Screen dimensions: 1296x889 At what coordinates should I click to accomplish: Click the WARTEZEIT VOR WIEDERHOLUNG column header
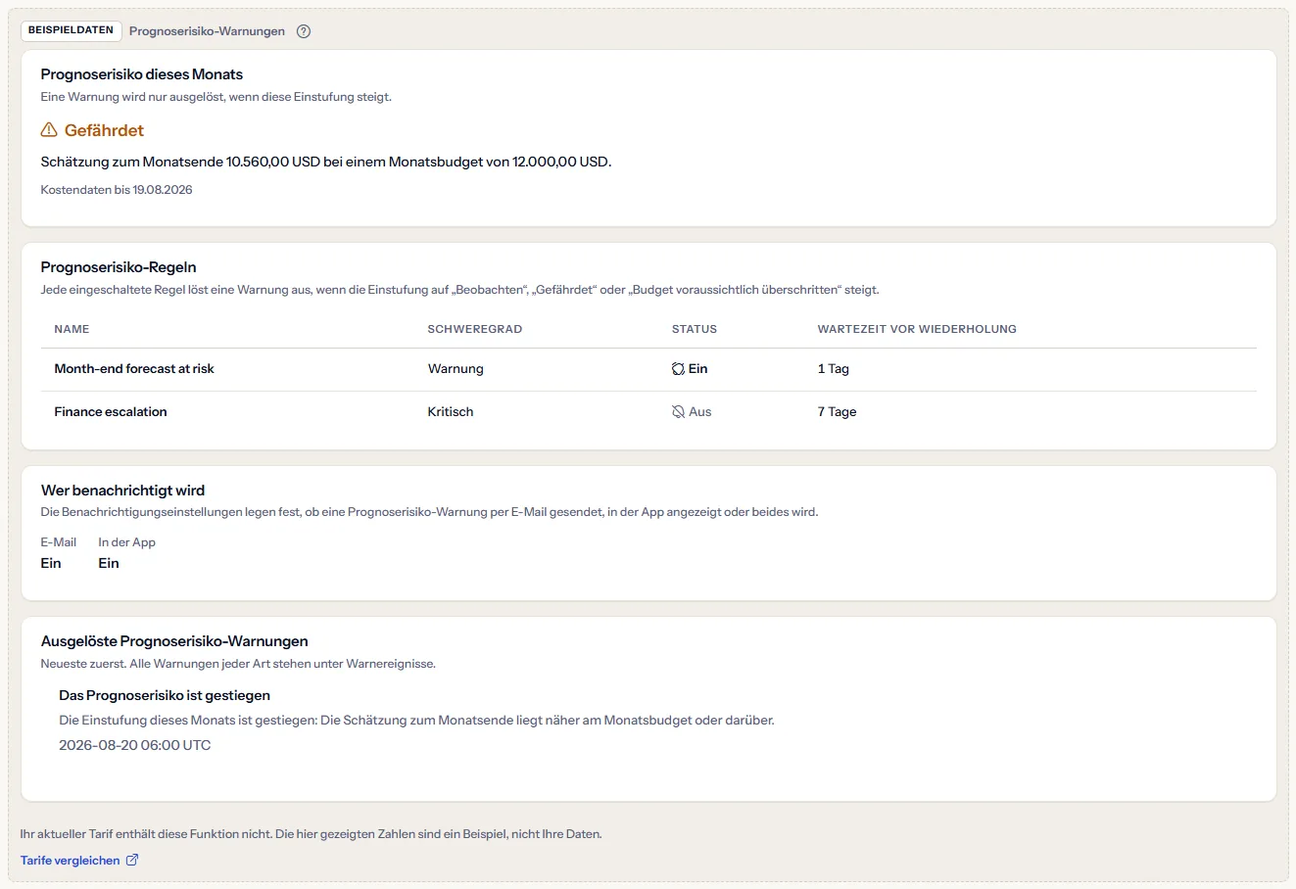(x=917, y=329)
